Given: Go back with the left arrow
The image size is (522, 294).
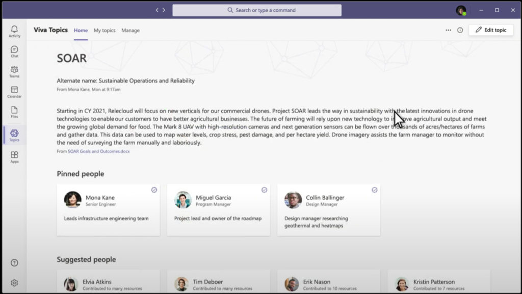Looking at the screenshot, I should (157, 10).
